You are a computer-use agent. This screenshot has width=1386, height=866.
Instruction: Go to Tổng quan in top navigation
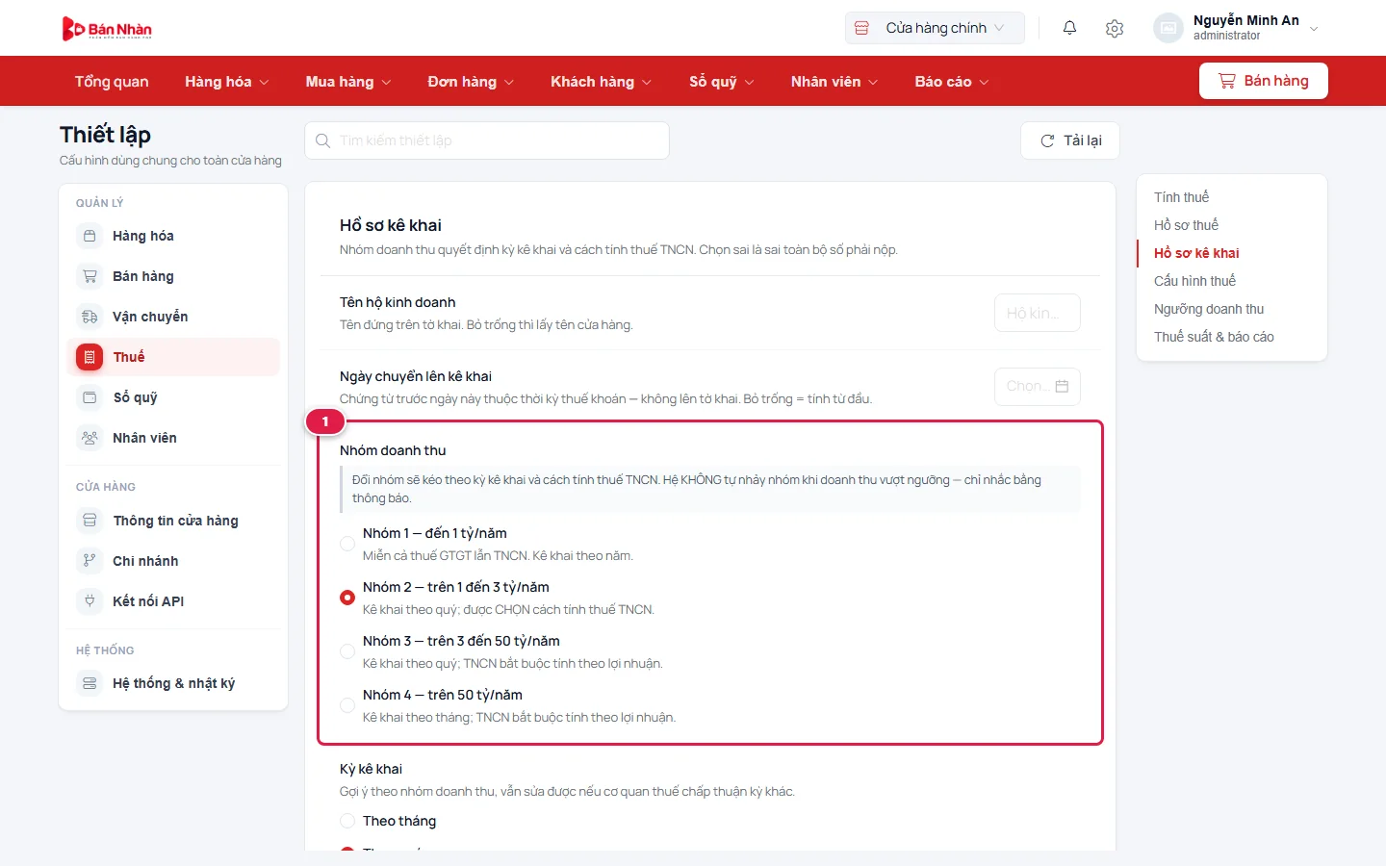pyautogui.click(x=112, y=82)
